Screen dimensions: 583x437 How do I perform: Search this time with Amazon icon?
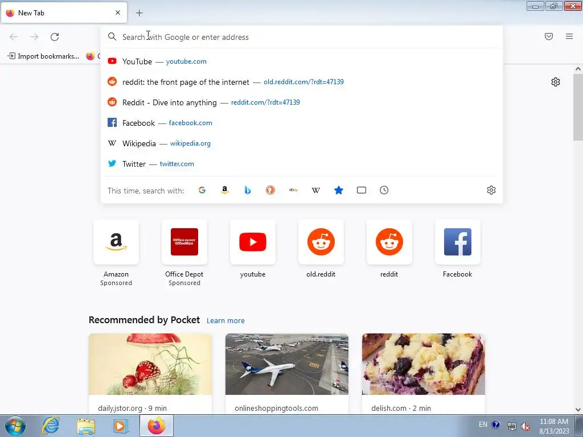point(224,190)
